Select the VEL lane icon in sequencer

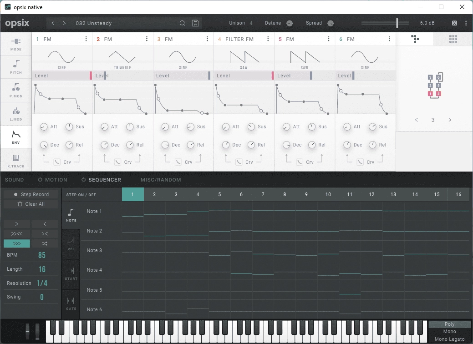tap(71, 243)
